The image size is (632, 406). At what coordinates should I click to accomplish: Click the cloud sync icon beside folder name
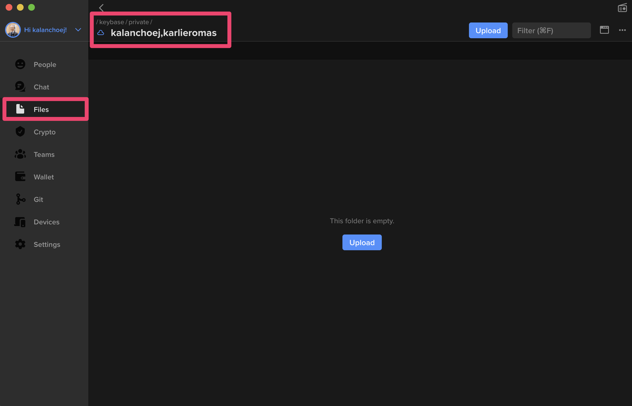(x=101, y=33)
